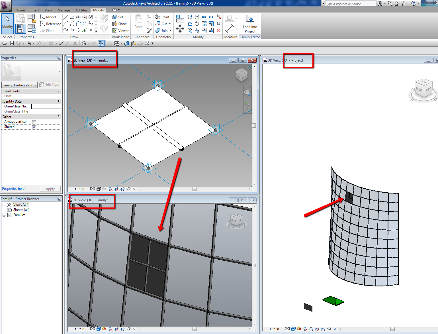Click the Match Type Properties brush icon
This screenshot has width=438, height=334.
coord(149,30)
